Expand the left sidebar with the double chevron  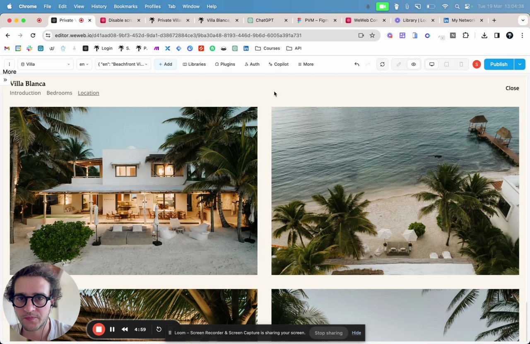click(5, 80)
